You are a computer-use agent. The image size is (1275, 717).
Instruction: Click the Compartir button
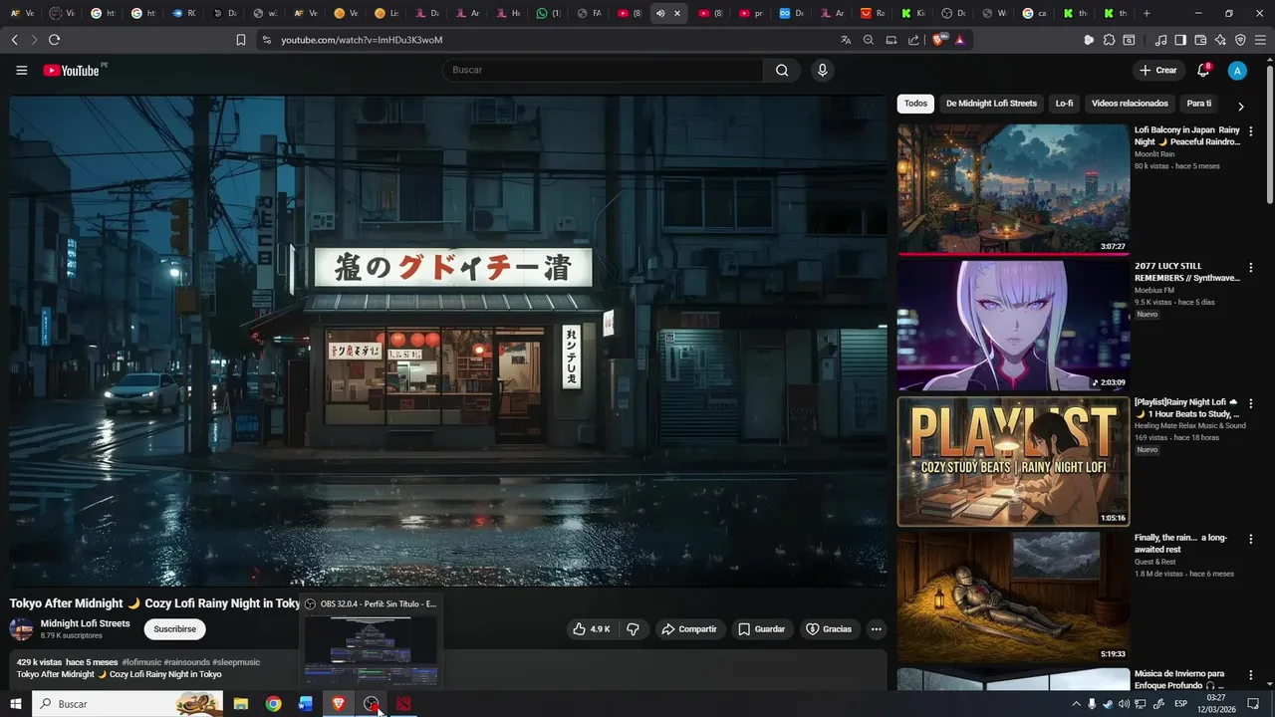pyautogui.click(x=689, y=629)
